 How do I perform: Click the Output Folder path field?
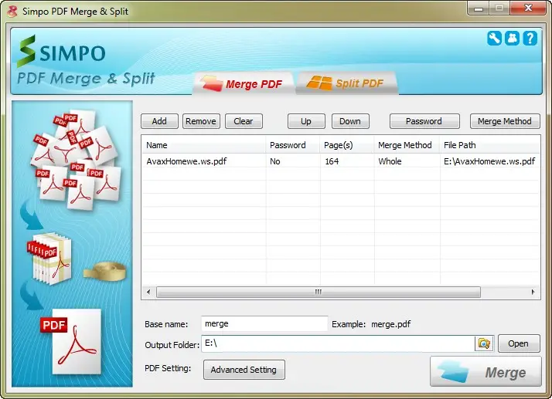click(338, 343)
